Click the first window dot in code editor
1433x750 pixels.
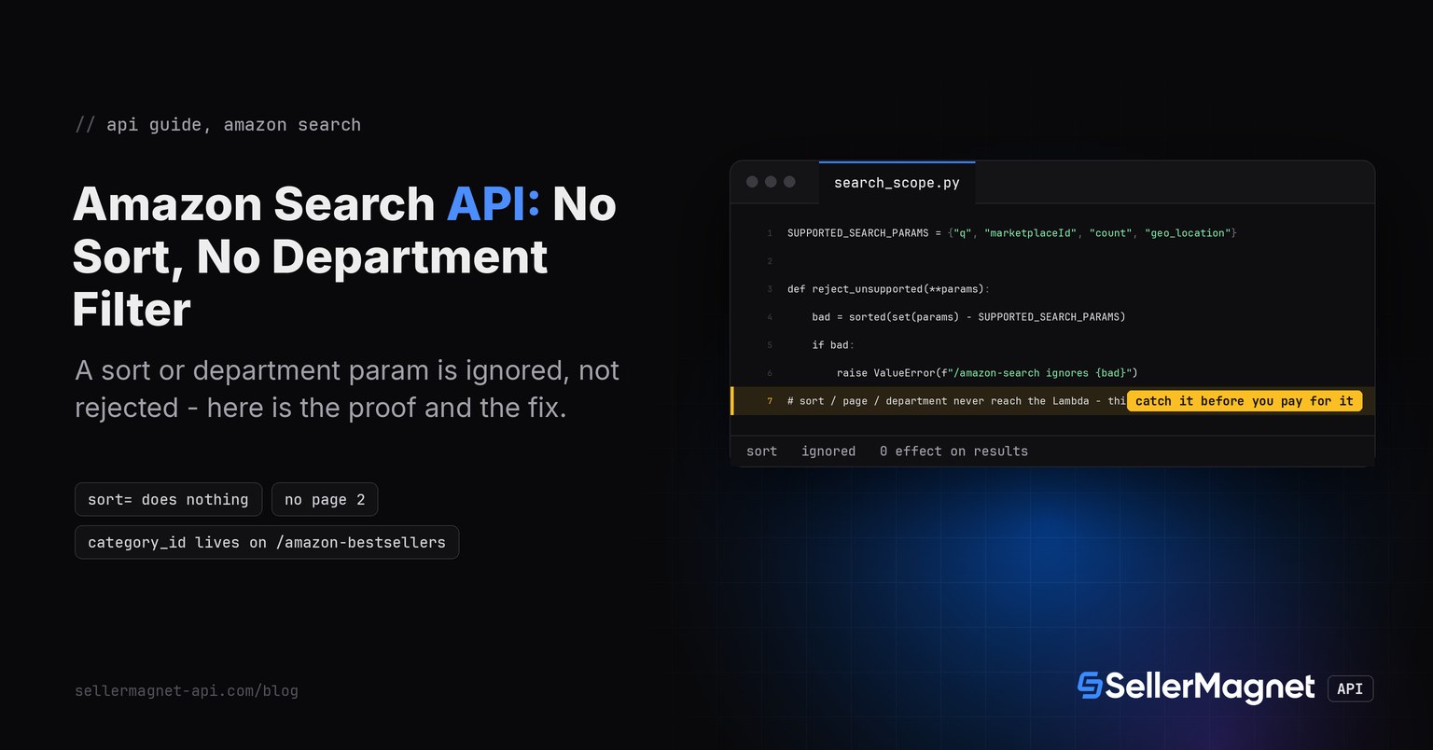tap(752, 182)
